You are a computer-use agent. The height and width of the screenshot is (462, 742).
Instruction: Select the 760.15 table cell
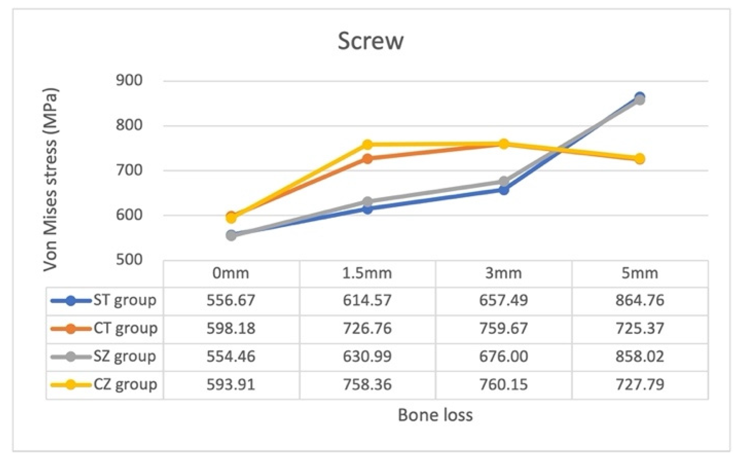(503, 384)
